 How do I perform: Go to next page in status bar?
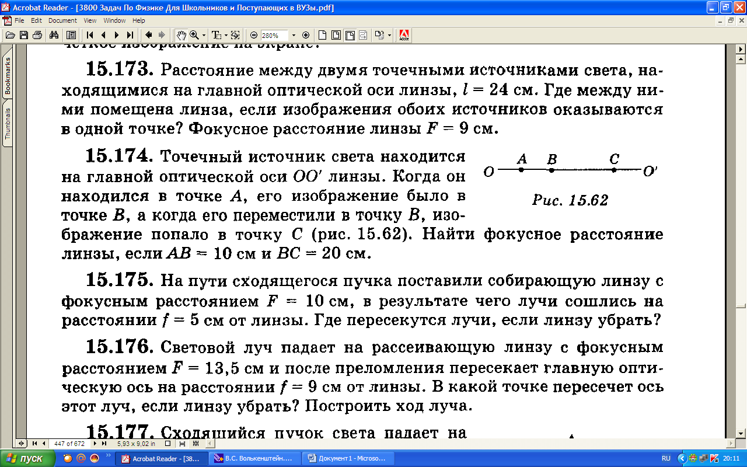click(94, 443)
